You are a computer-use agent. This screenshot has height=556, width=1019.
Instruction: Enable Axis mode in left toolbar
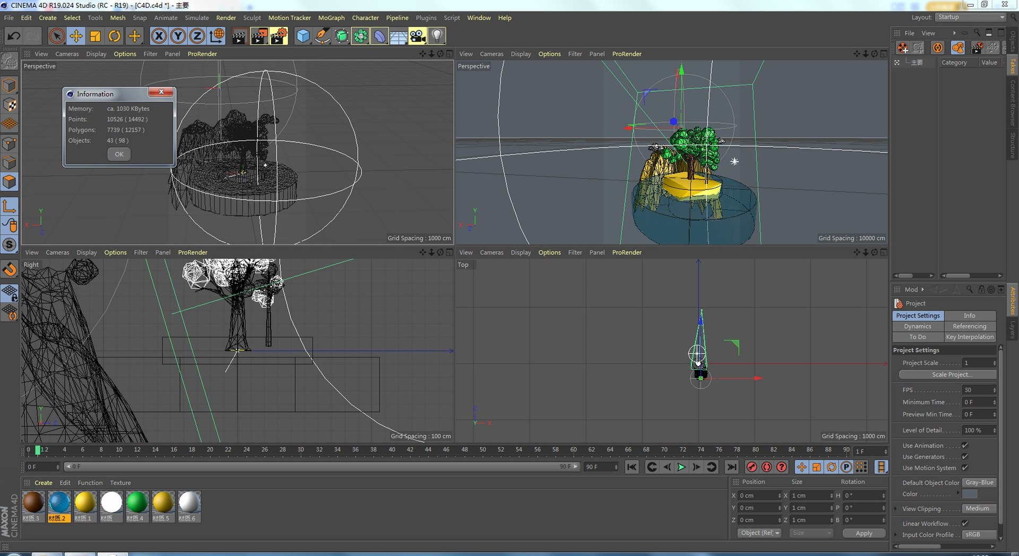tap(10, 206)
